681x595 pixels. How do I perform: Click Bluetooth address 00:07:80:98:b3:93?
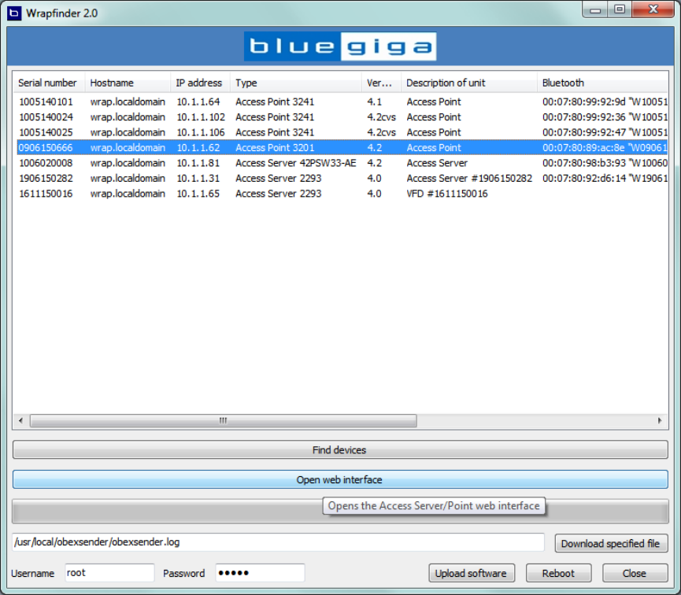(584, 163)
